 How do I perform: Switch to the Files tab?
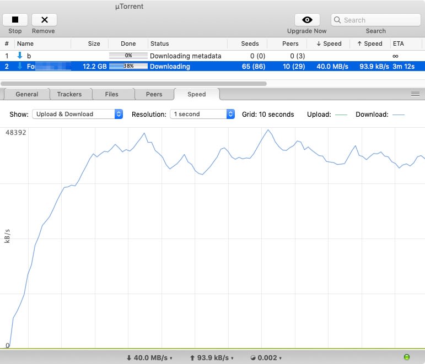coord(112,94)
